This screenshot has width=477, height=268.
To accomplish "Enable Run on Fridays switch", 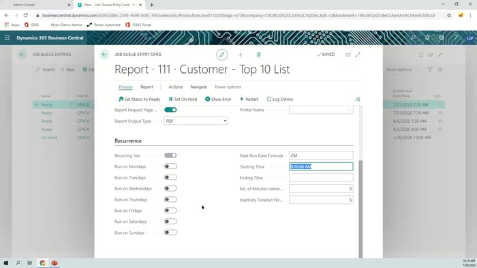I will pos(170,211).
